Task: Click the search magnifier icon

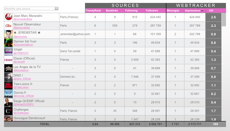Action: coord(57,8)
